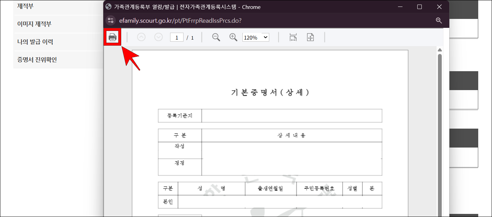Zoom in on the document
The image size is (492, 217).
click(233, 37)
